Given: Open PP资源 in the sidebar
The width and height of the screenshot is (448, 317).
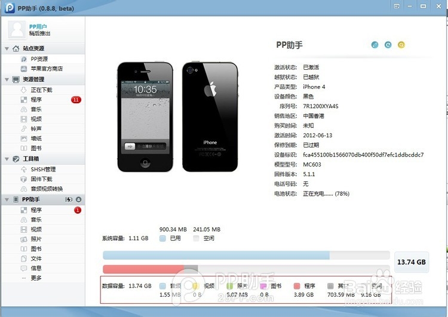Looking at the screenshot, I should click(x=43, y=59).
